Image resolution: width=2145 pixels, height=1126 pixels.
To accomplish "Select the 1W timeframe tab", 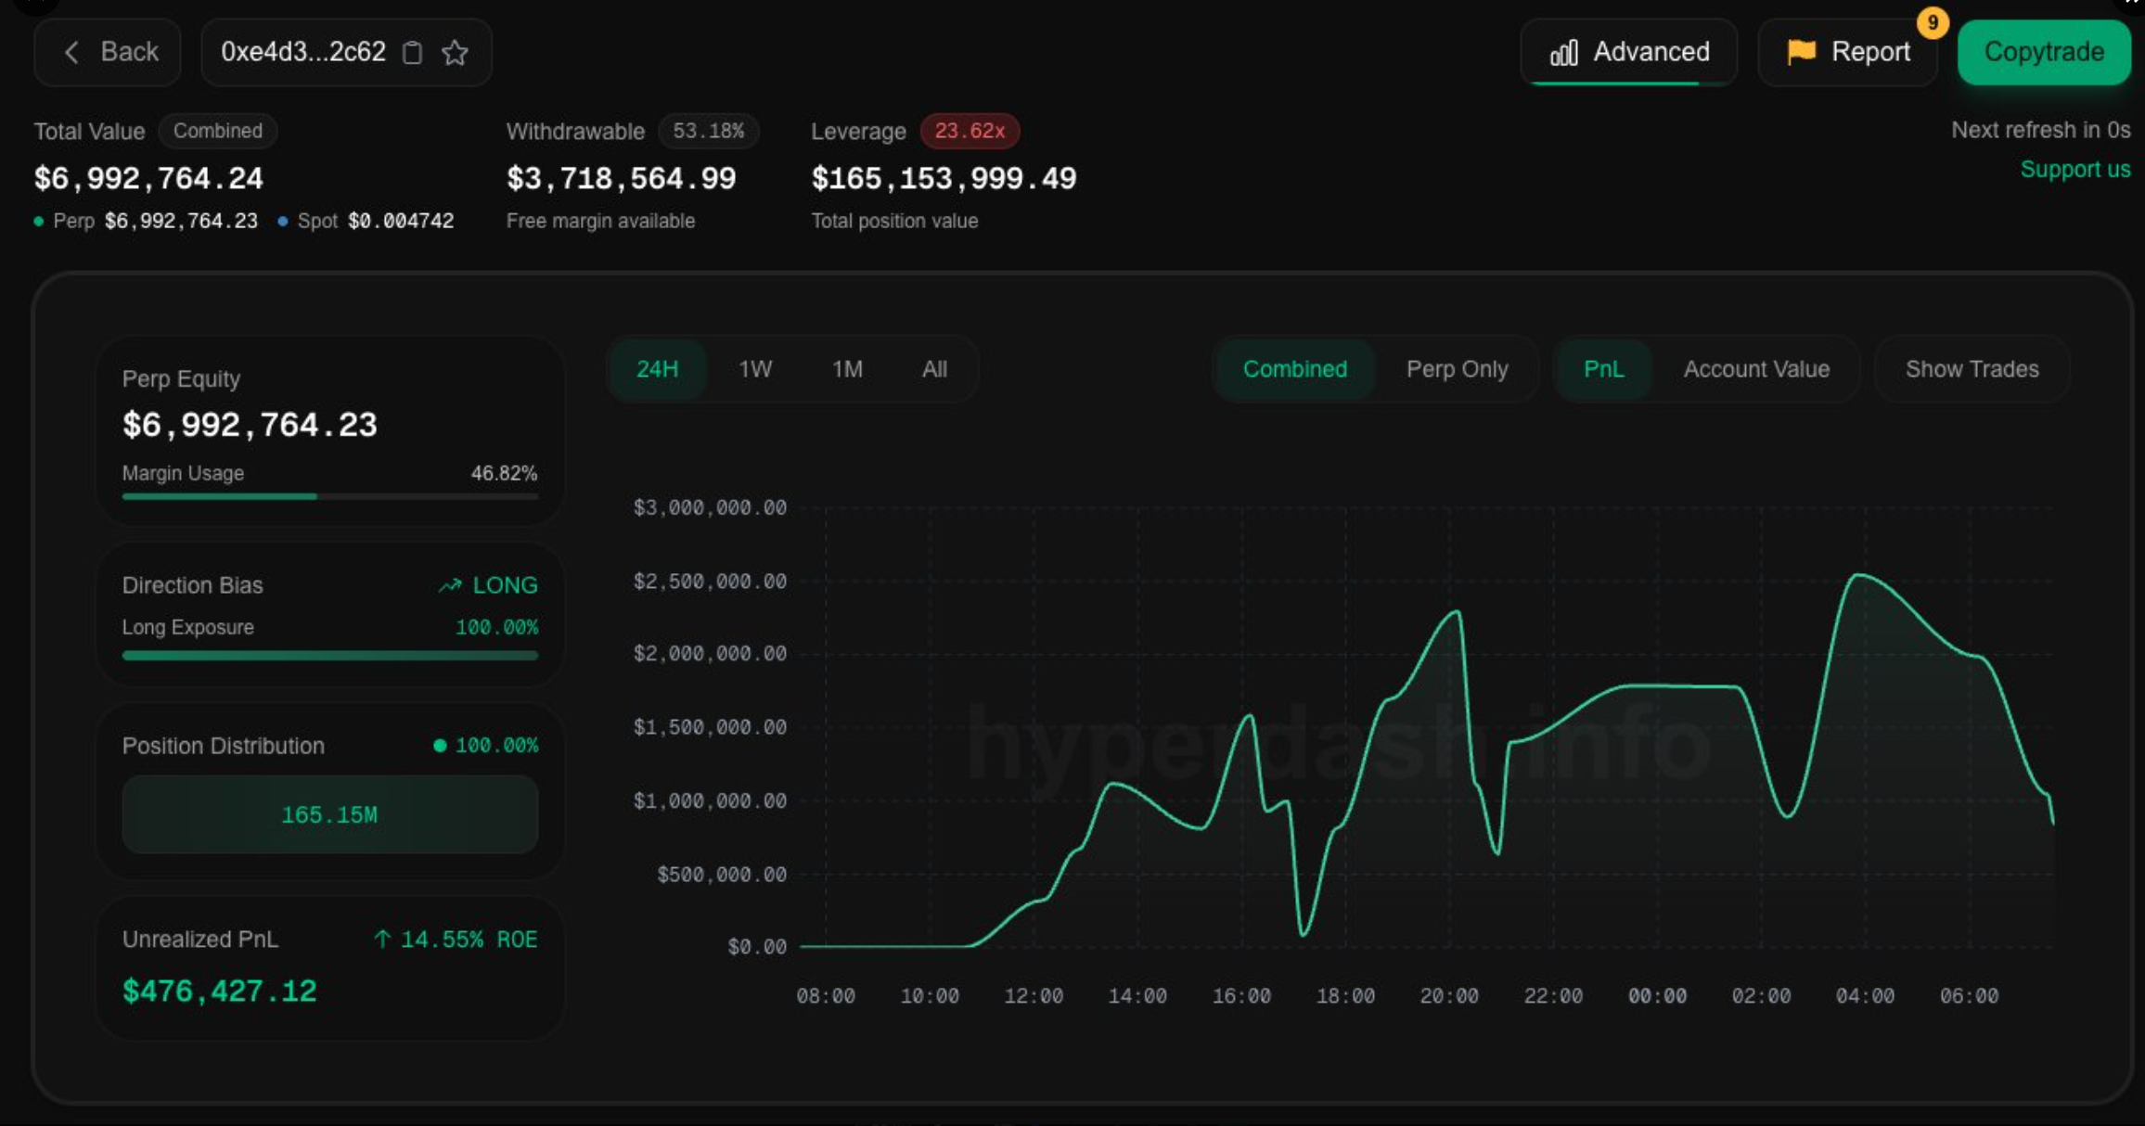I will (754, 369).
